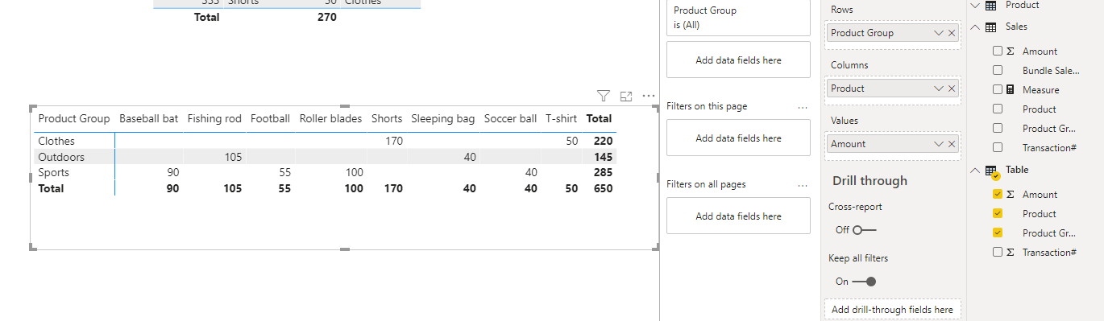This screenshot has height=321, width=1104.
Task: Click the Focus mode icon above the matrix
Action: (x=626, y=96)
